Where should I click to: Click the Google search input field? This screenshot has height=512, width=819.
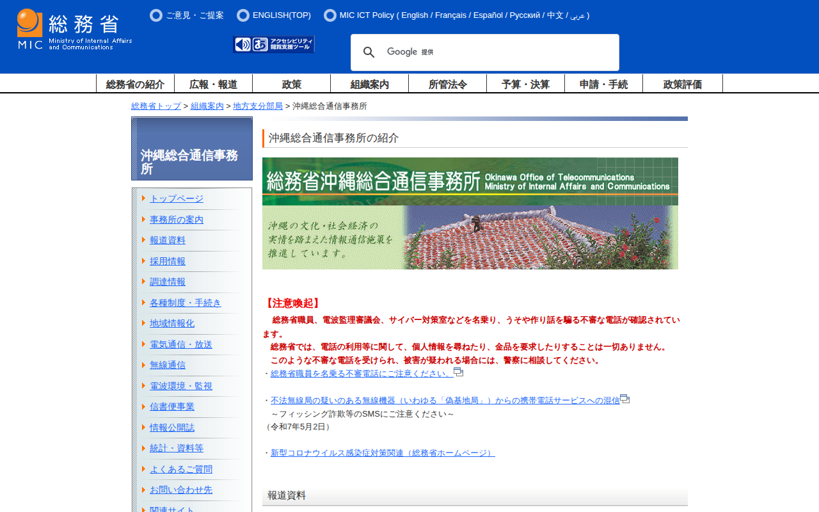[499, 52]
